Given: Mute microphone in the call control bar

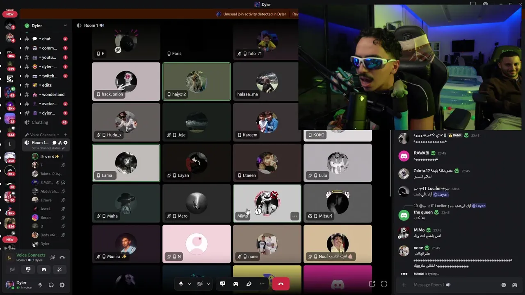Looking at the screenshot, I should pos(181,284).
